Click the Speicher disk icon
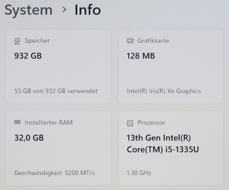Image resolution: width=229 pixels, height=190 pixels. point(17,41)
